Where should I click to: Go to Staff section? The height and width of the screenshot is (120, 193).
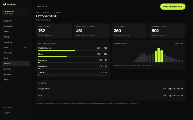pos(16,58)
